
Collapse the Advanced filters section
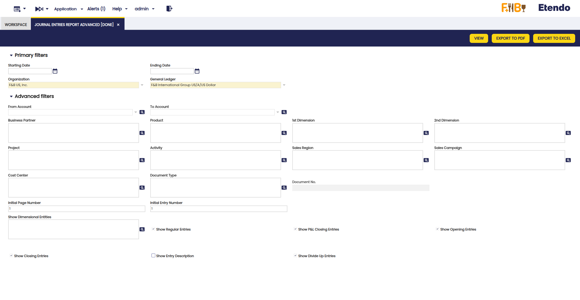pyautogui.click(x=11, y=96)
